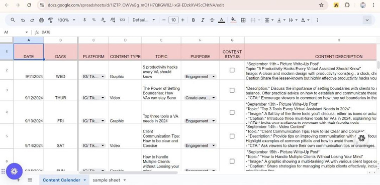The height and width of the screenshot is (185, 380).
Task: Open more number formats (123)
Action: coord(122,20)
